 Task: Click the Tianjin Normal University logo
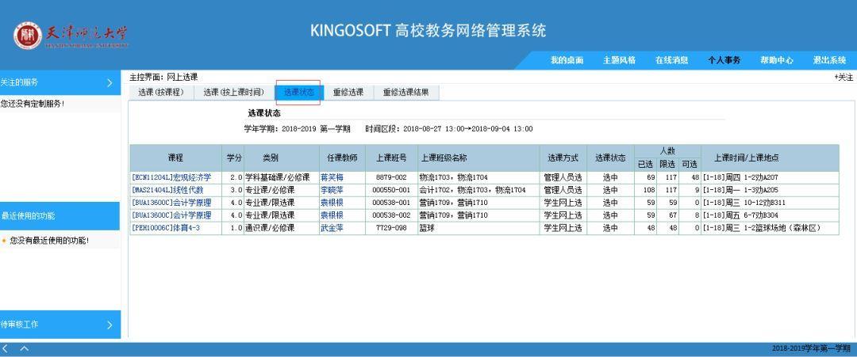click(71, 36)
